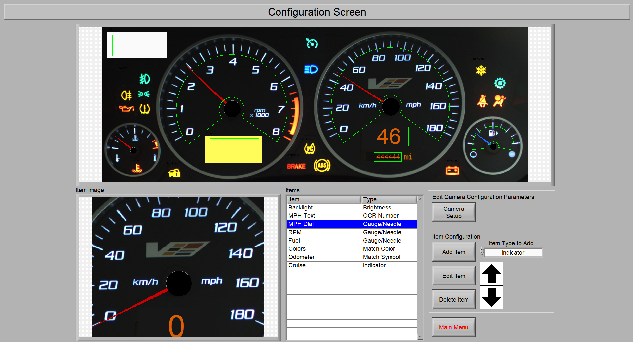Image resolution: width=633 pixels, height=342 pixels.
Task: Click the Items list scroll up arrow
Action: click(420, 199)
